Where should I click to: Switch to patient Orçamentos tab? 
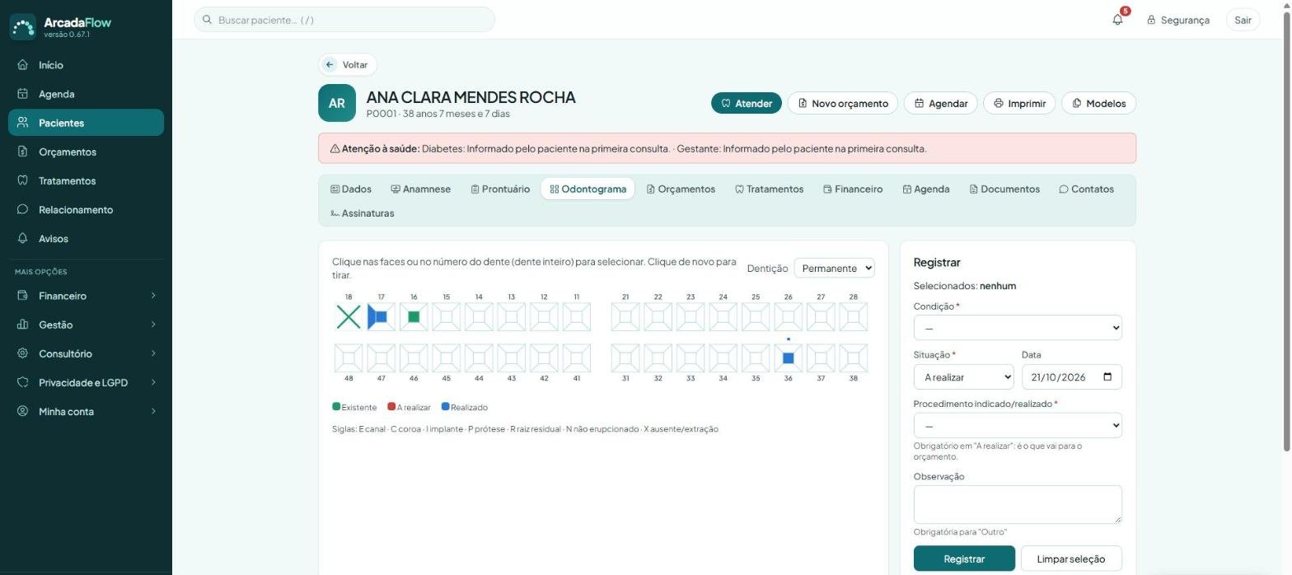coord(681,189)
